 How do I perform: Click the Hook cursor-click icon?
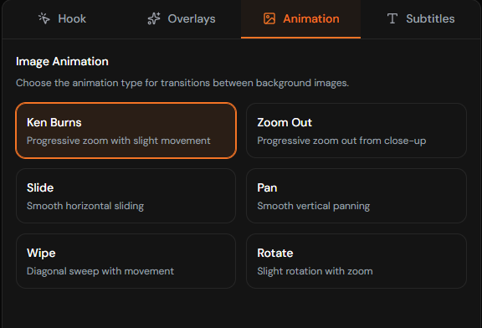click(x=44, y=18)
